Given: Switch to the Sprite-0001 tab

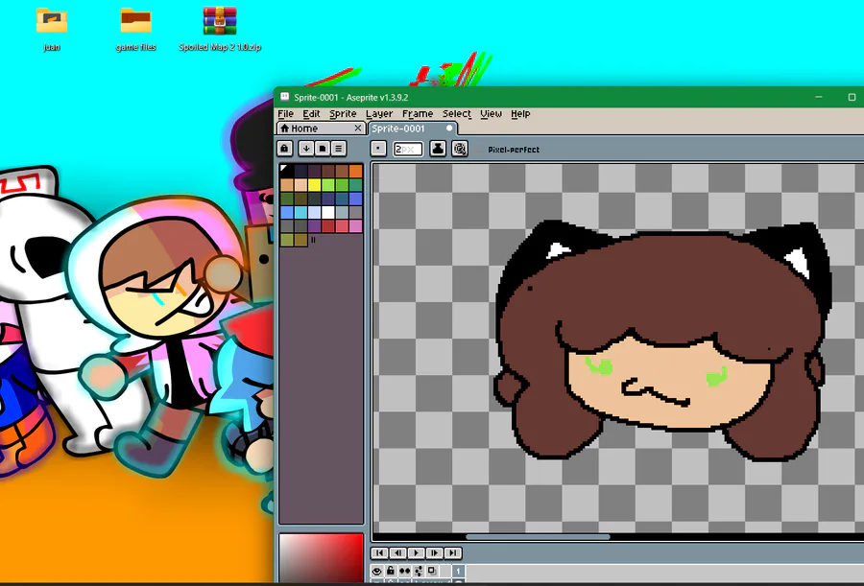Looking at the screenshot, I should 412,129.
